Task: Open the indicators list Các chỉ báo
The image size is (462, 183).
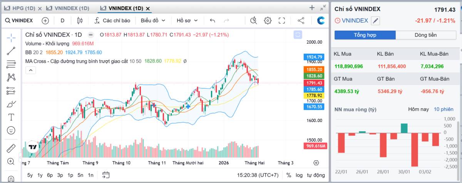Action: click(112, 20)
